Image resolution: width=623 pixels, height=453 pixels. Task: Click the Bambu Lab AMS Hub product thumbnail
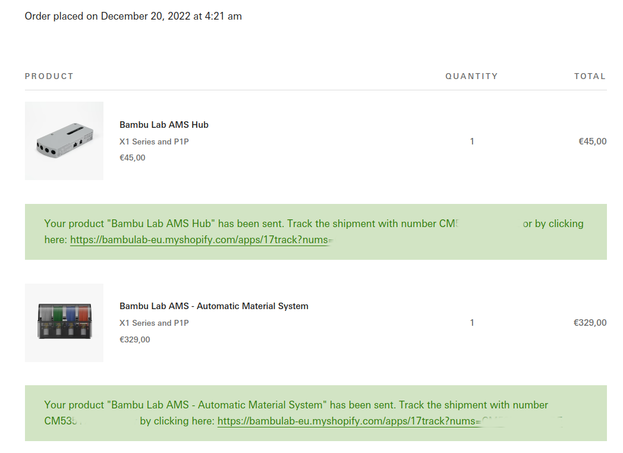click(x=64, y=141)
